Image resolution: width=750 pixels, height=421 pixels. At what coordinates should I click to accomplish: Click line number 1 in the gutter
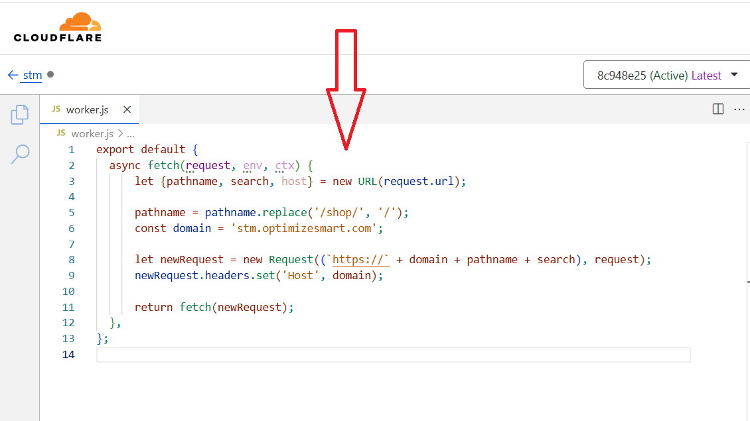(72, 149)
